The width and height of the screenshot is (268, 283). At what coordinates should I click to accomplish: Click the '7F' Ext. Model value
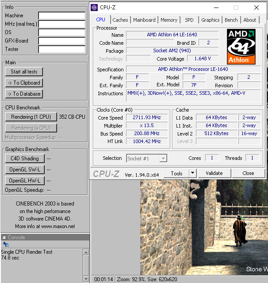[x=194, y=85]
